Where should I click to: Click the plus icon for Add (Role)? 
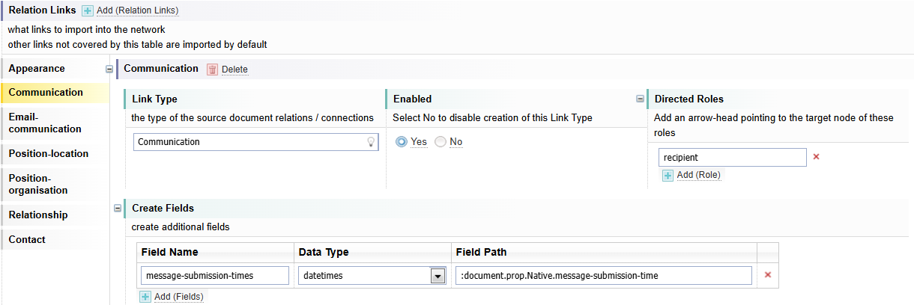[x=668, y=175]
